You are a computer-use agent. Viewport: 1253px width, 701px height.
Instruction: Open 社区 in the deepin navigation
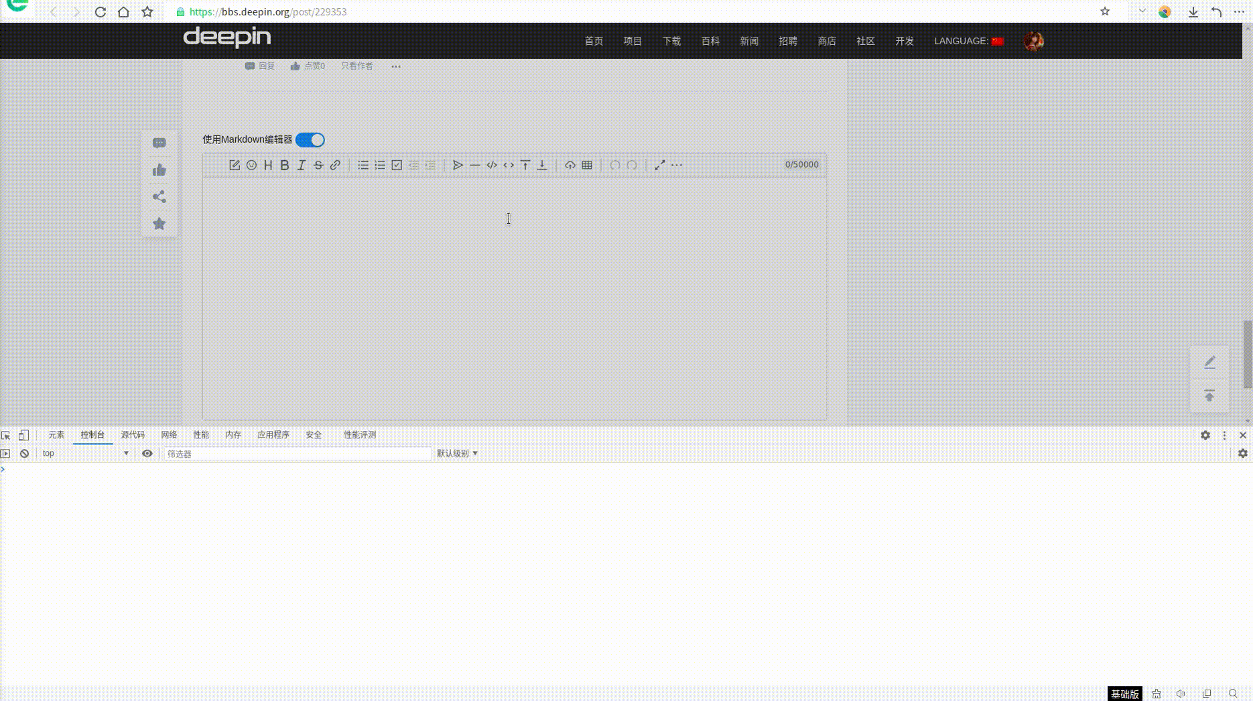(x=866, y=41)
